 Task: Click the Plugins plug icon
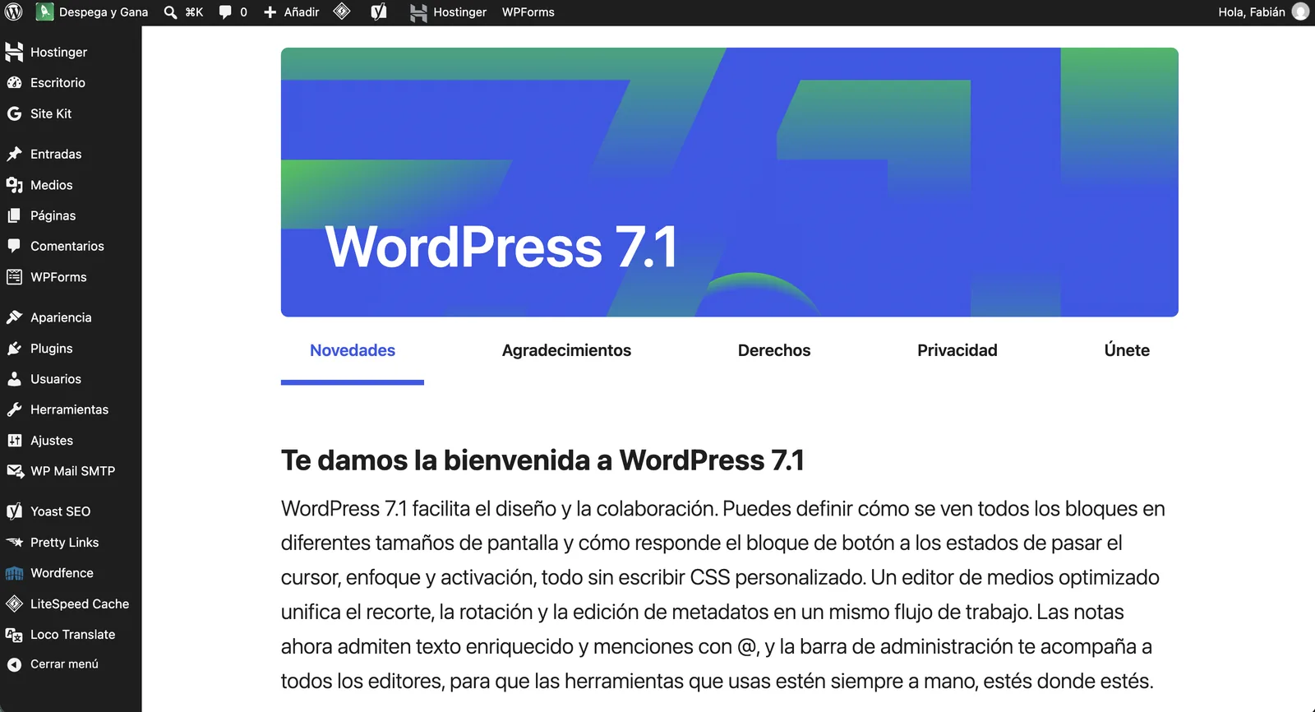[x=14, y=349]
